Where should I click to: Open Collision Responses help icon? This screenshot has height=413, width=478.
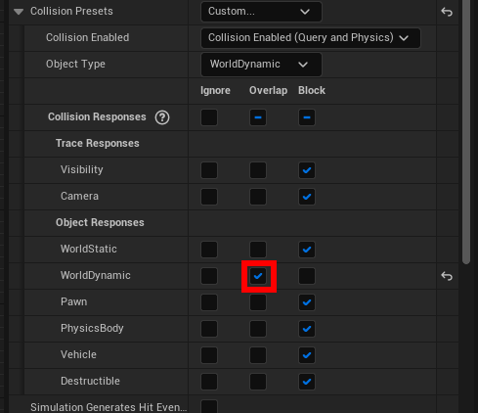pyautogui.click(x=162, y=117)
